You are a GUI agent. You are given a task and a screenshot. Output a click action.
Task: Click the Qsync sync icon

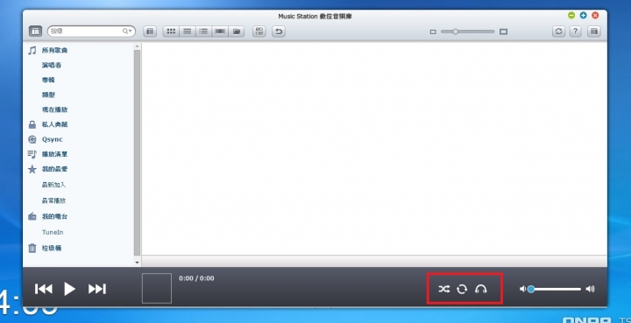point(32,139)
